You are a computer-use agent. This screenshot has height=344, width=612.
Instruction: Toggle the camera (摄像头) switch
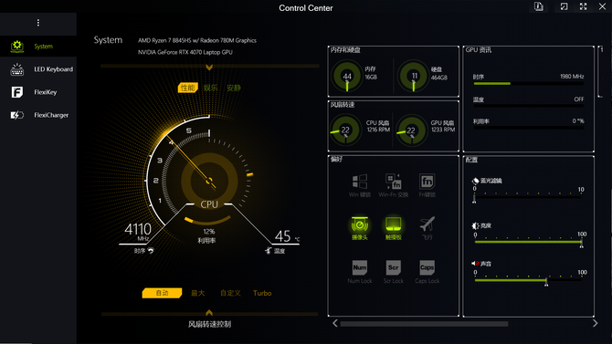click(x=360, y=224)
